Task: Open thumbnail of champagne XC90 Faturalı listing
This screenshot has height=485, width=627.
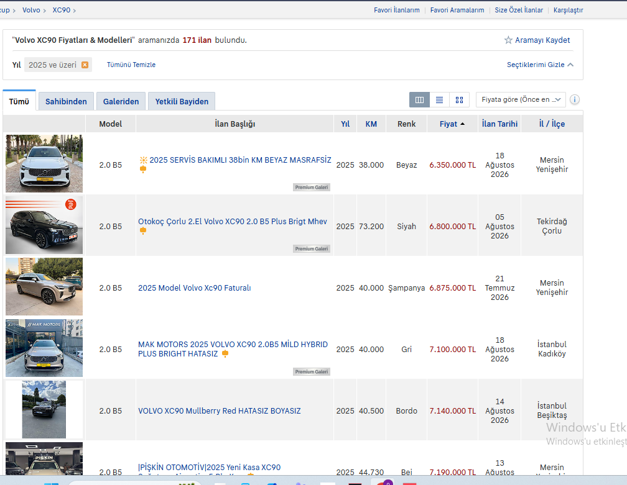Action: (44, 287)
